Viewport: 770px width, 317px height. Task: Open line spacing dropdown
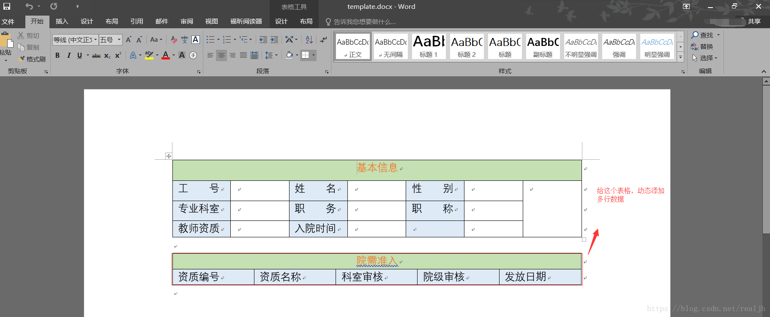pyautogui.click(x=276, y=55)
